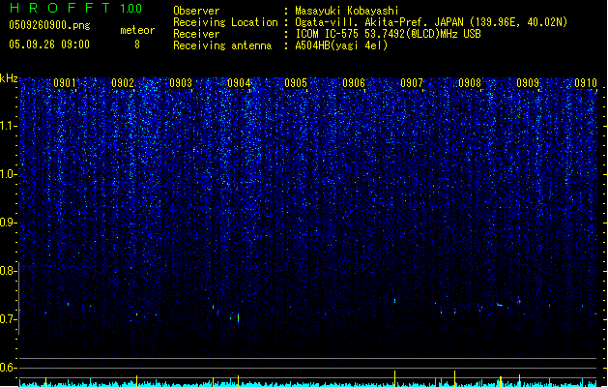Select the Ogata-vill. Akita-Pref. JAPAN location text

point(431,22)
